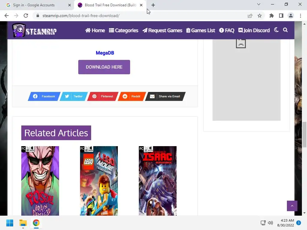Click scrollbar up arrow

click(304, 24)
